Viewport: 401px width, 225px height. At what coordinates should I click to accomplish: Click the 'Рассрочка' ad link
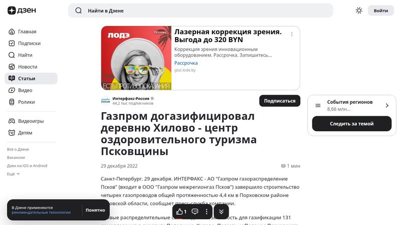point(186,63)
